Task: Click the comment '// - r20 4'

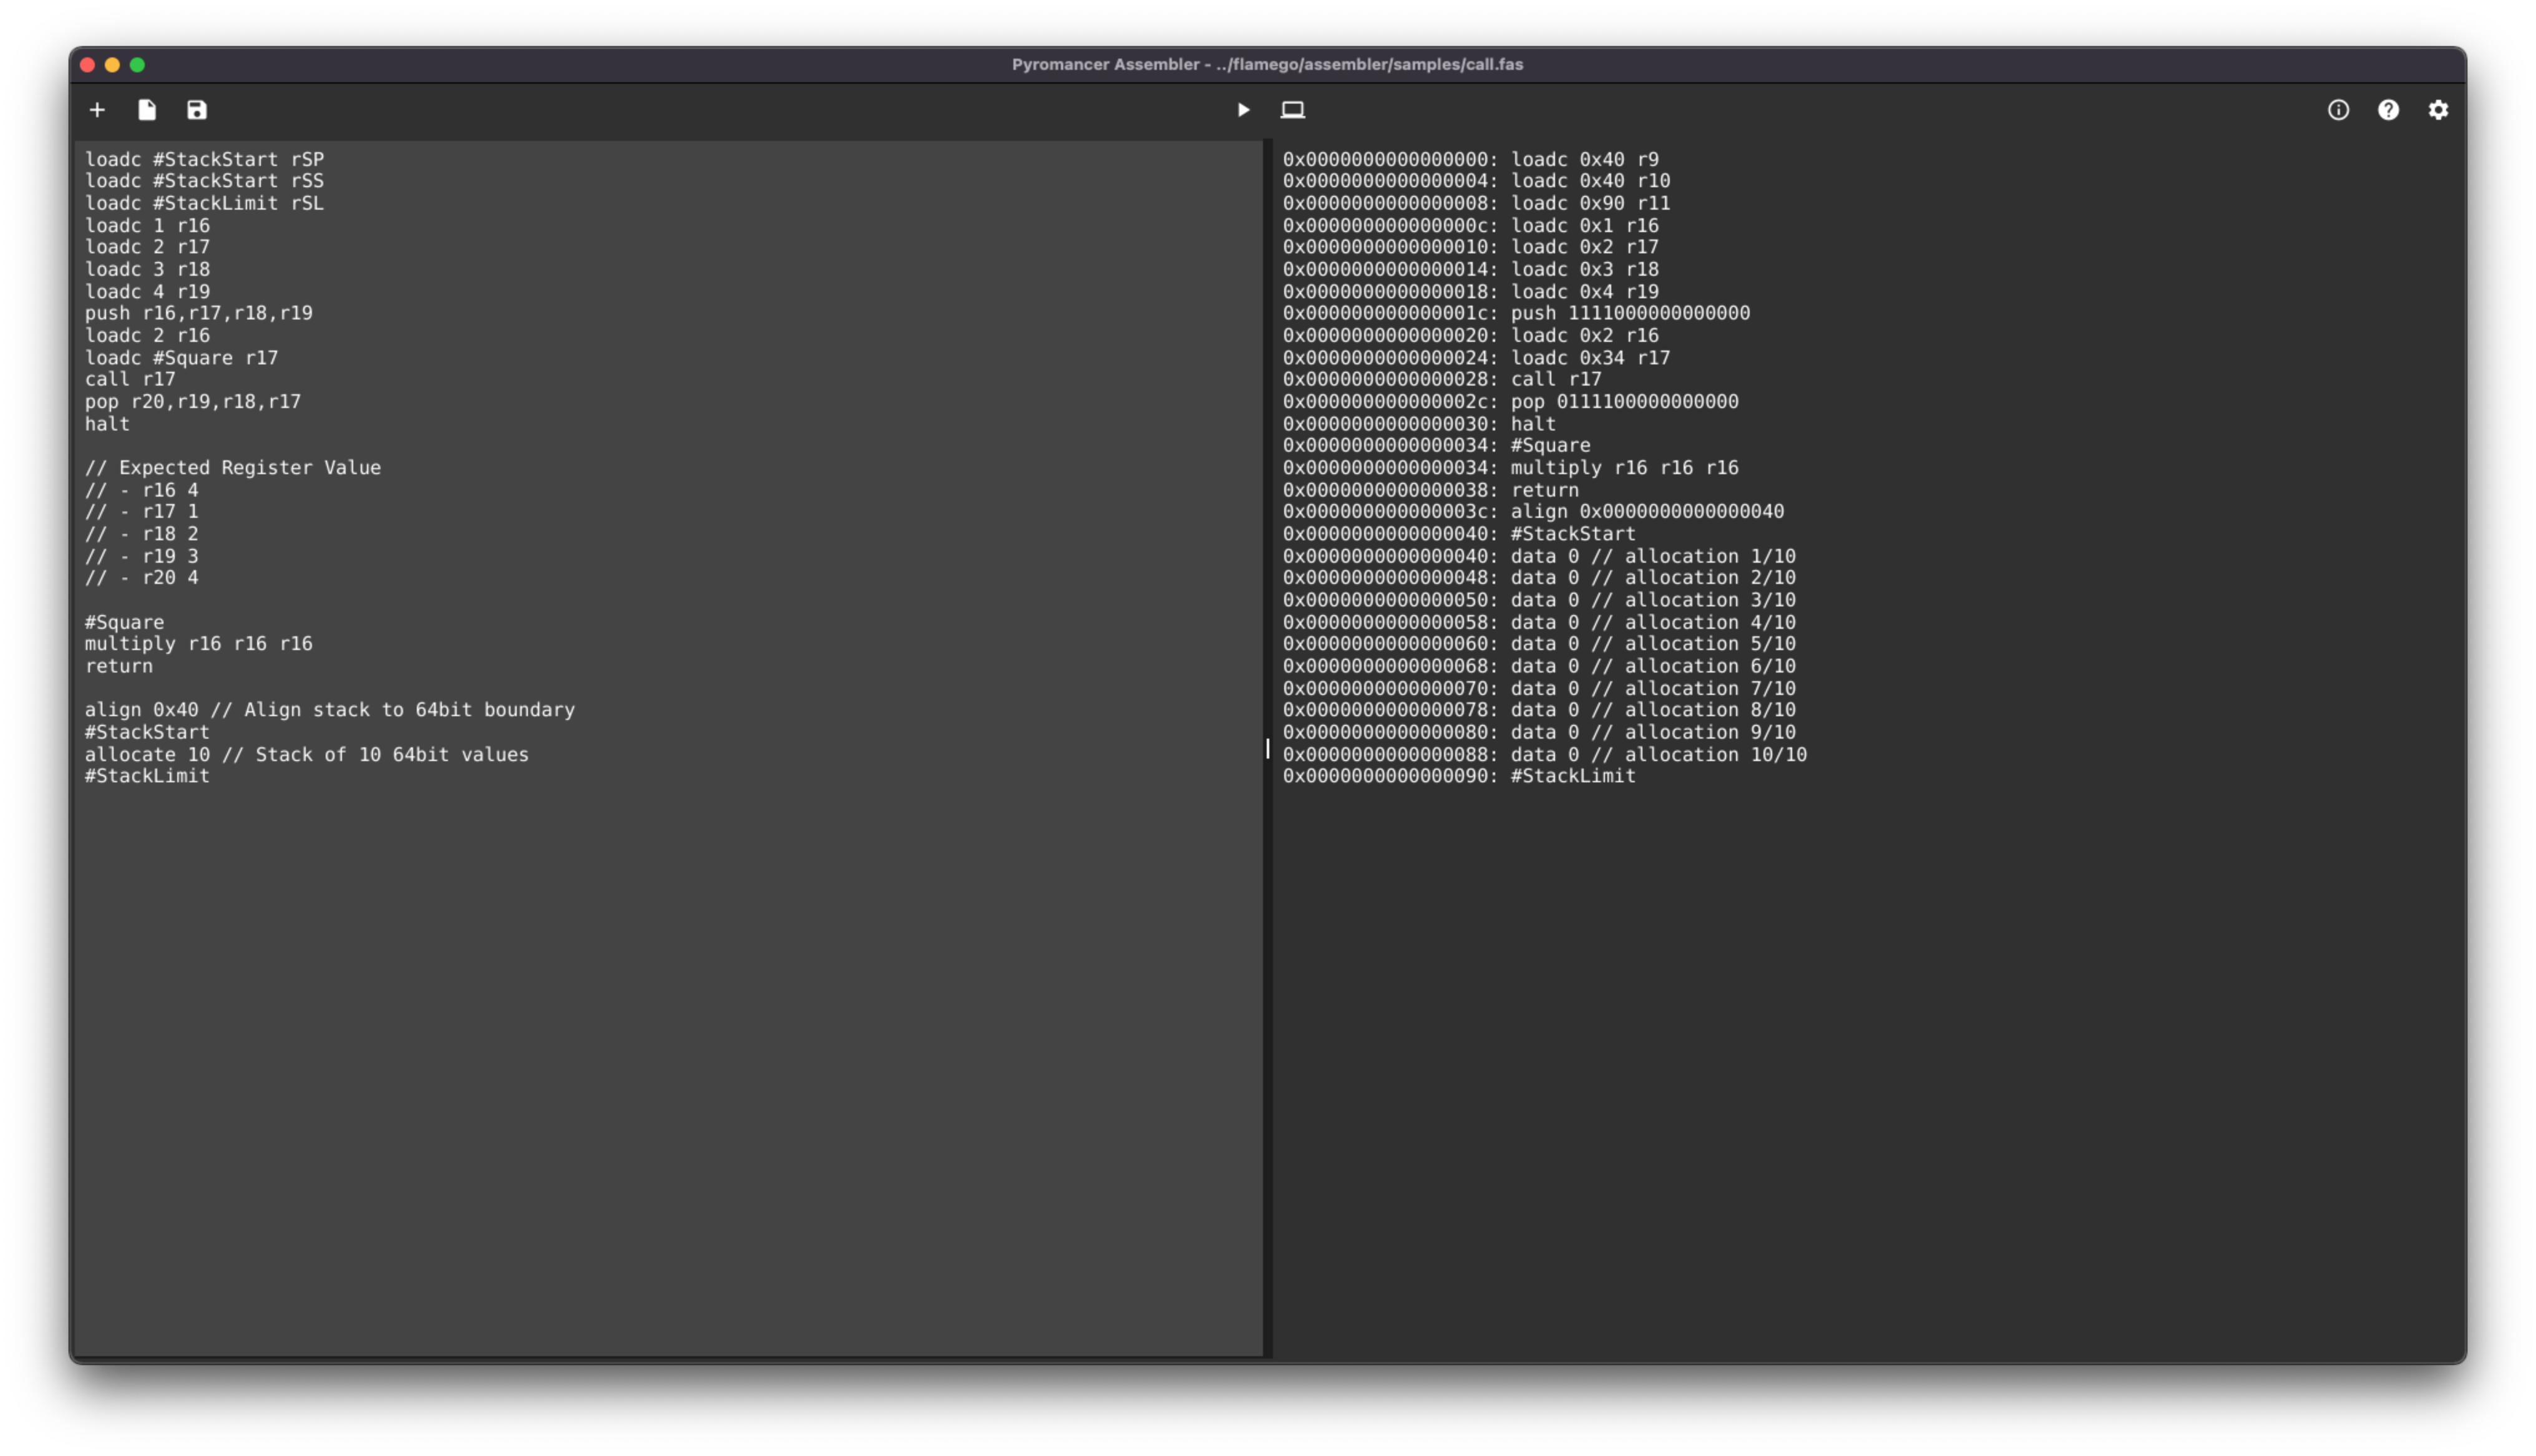Action: pos(141,578)
